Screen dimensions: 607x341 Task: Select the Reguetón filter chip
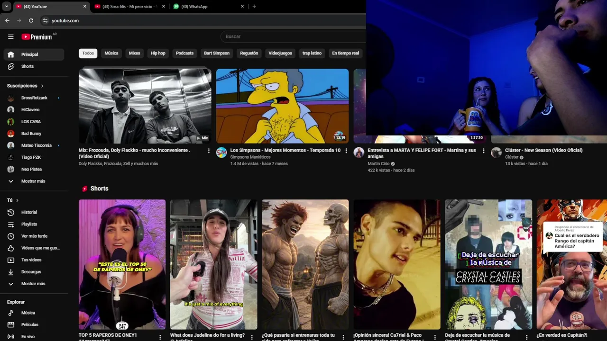pyautogui.click(x=249, y=53)
